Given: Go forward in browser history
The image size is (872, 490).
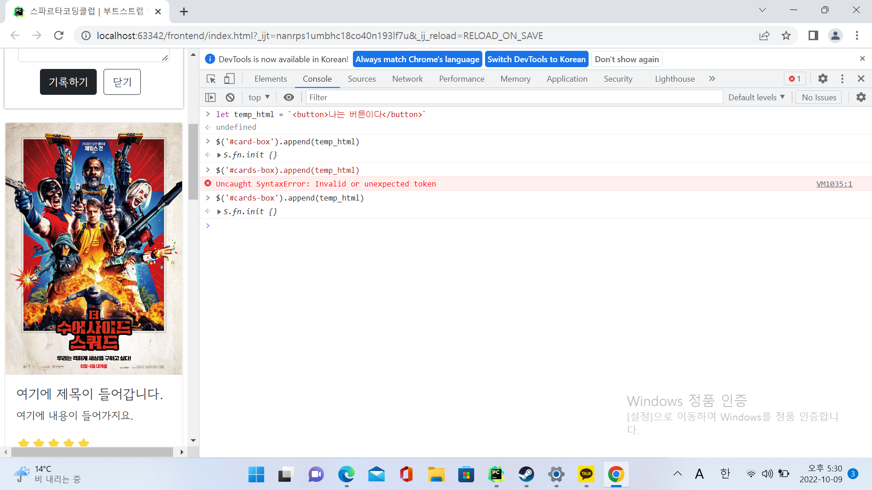Looking at the screenshot, I should [x=37, y=35].
